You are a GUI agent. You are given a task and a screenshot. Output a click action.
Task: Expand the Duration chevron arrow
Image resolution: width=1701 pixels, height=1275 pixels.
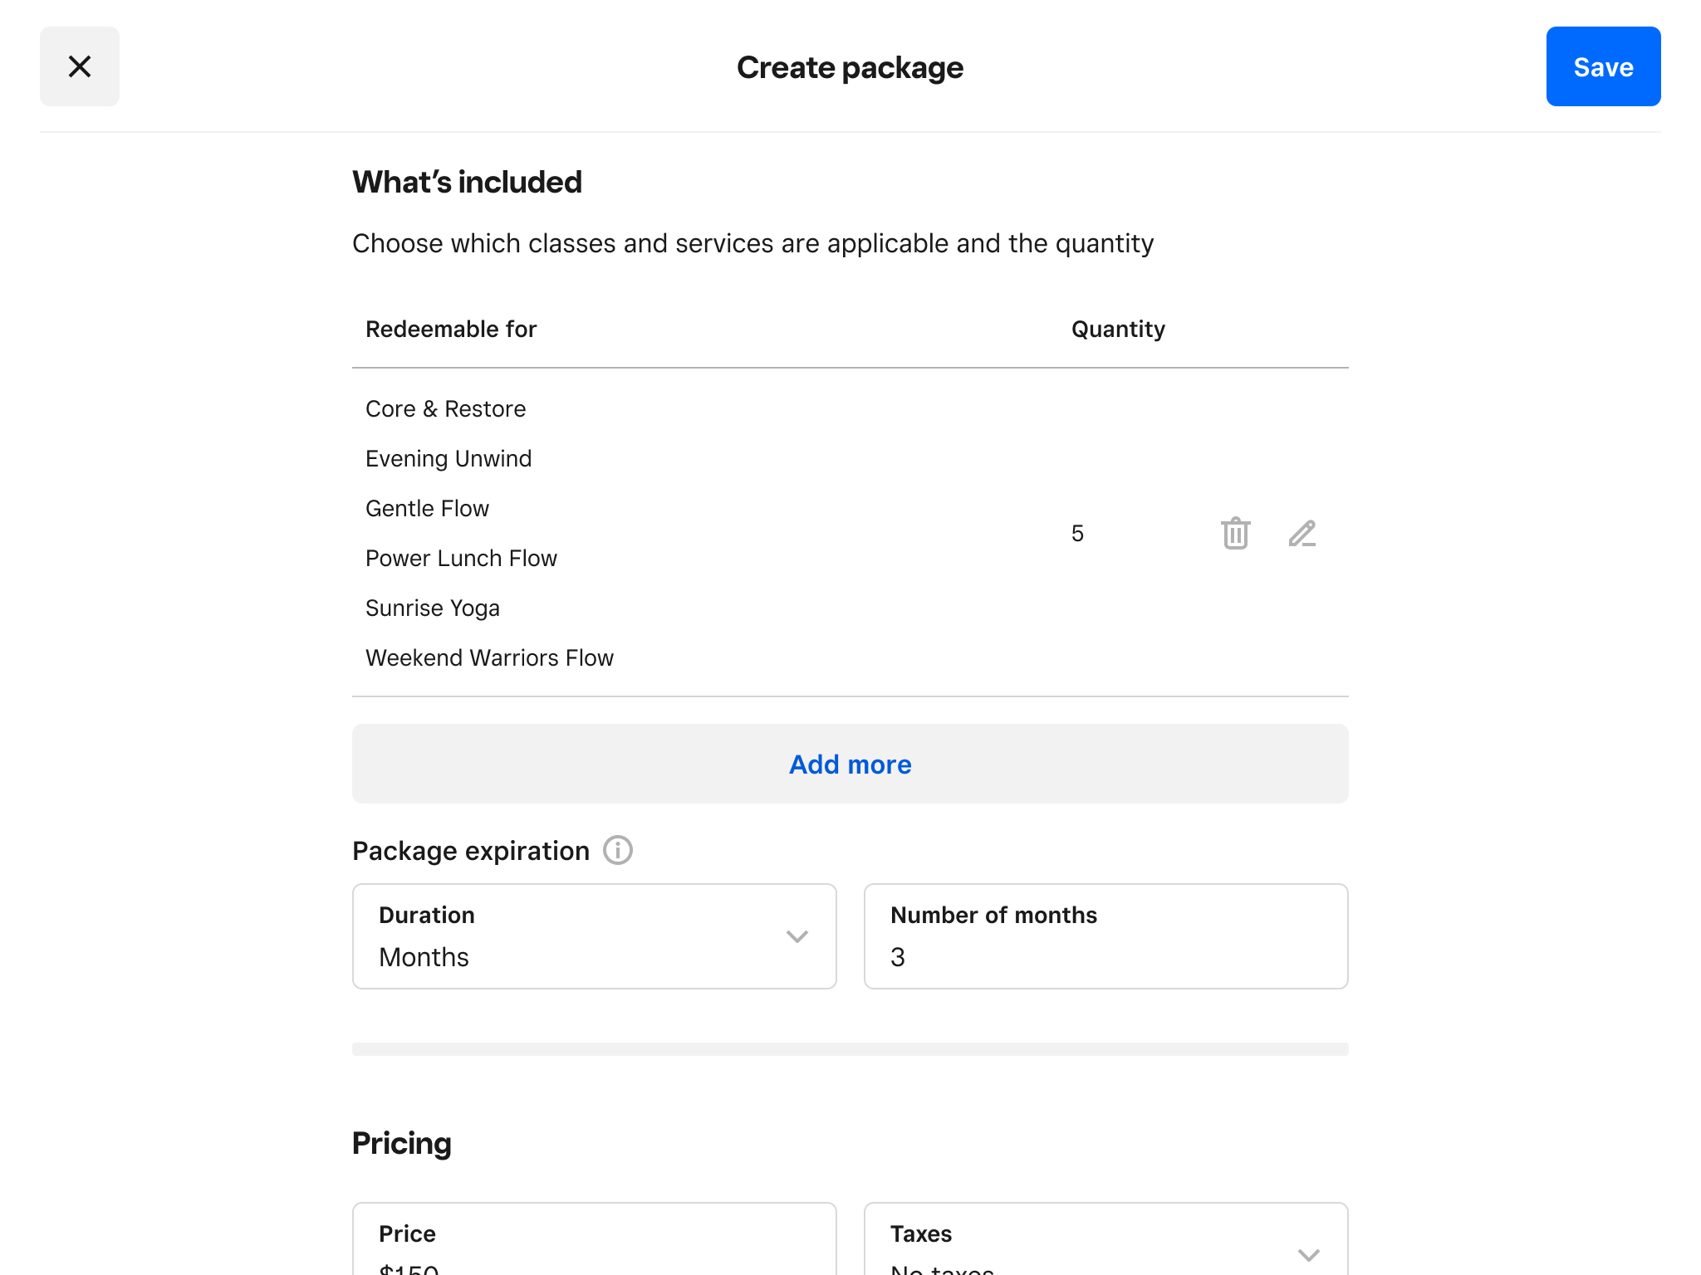click(x=797, y=936)
